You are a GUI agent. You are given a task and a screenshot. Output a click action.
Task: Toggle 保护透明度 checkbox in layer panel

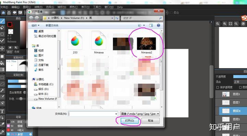[x=218, y=87]
